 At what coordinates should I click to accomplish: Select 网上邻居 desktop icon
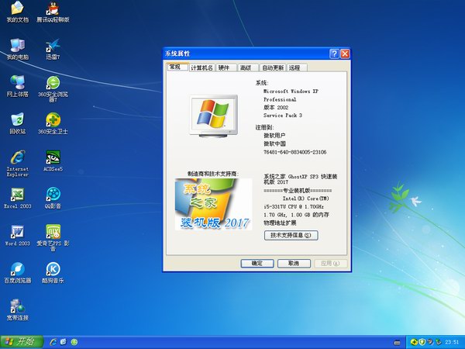(x=18, y=87)
